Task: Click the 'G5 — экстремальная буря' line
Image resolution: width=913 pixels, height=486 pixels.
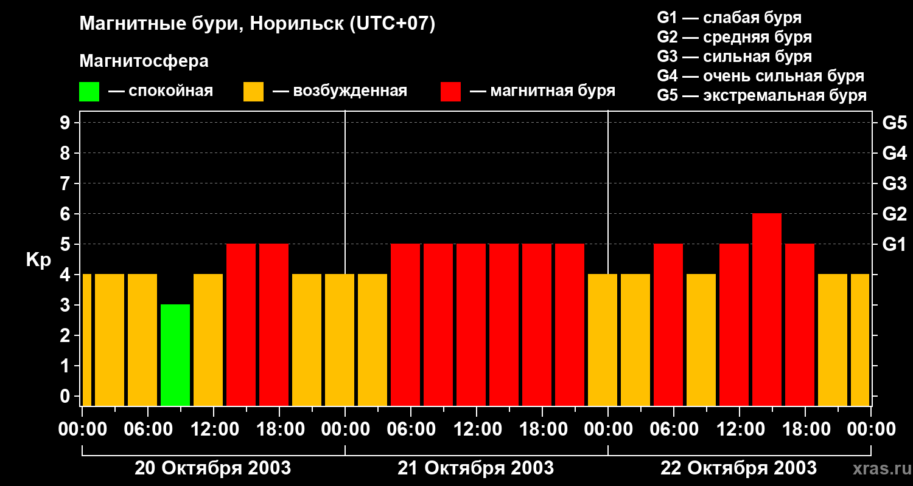Action: (x=762, y=95)
